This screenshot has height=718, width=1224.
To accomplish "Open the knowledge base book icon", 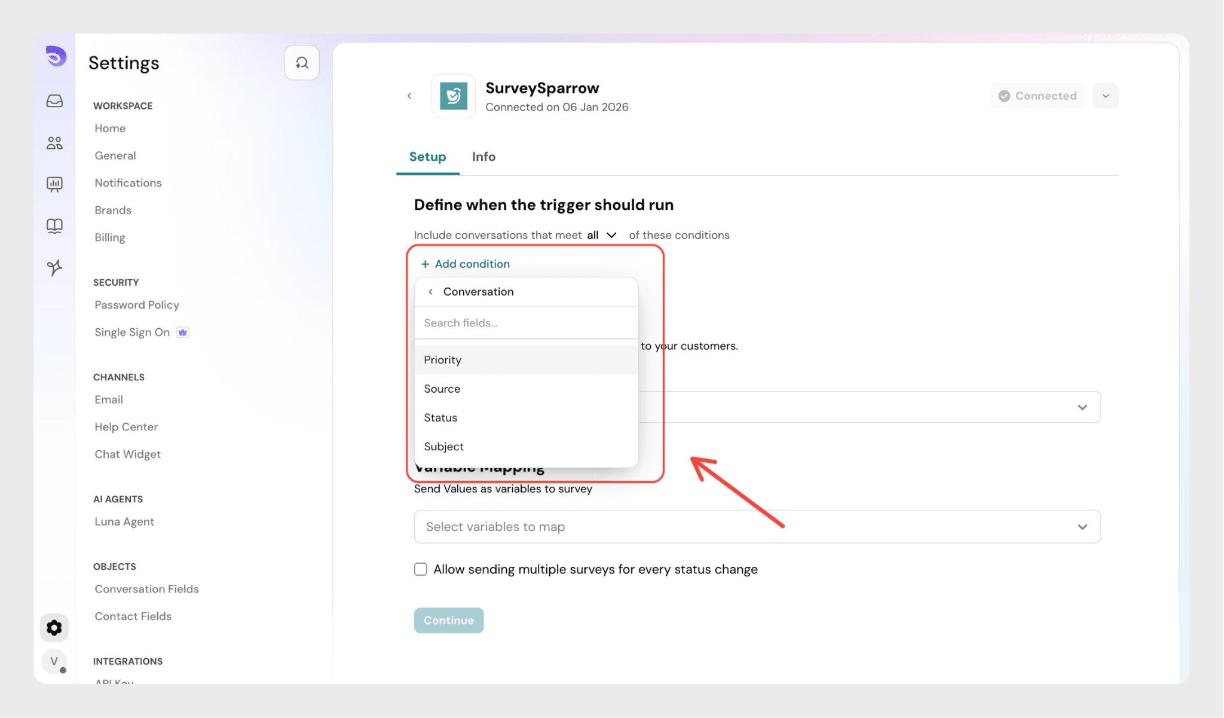I will (x=54, y=226).
